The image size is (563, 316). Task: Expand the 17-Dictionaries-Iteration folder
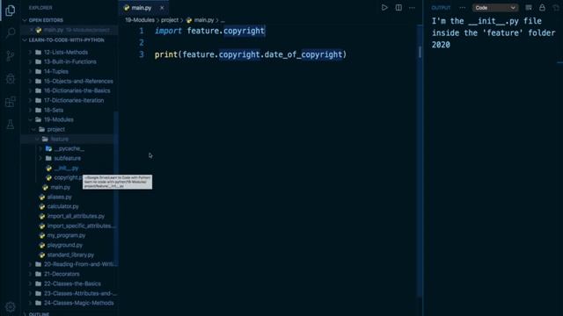pos(74,100)
